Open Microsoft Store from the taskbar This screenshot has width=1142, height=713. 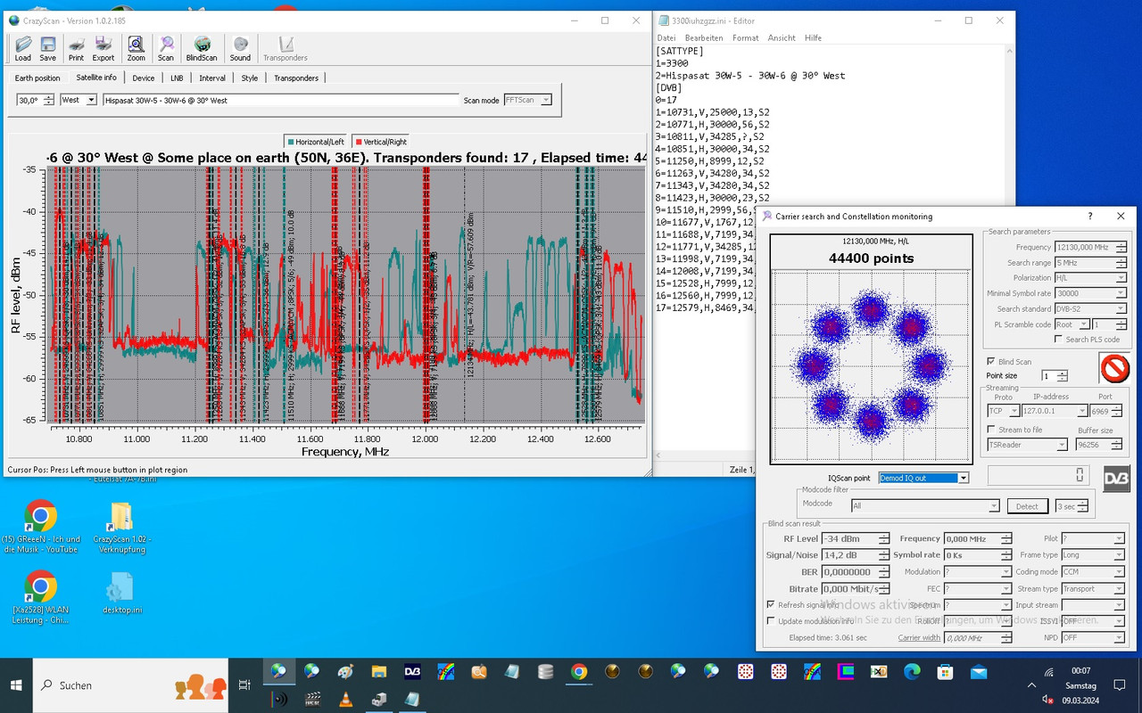click(946, 672)
